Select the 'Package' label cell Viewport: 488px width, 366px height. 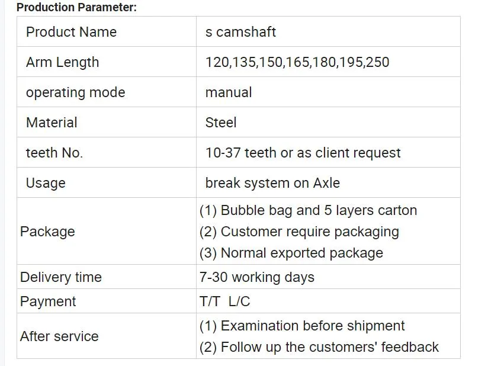(47, 232)
